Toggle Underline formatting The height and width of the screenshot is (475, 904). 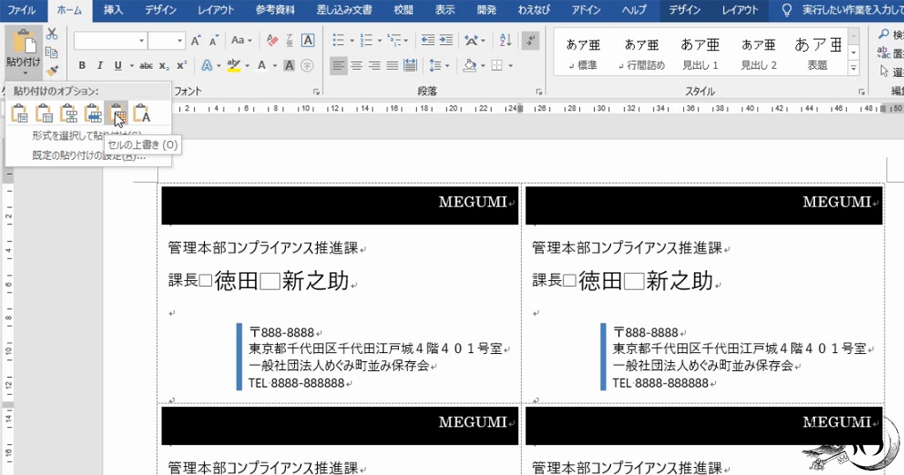point(117,65)
